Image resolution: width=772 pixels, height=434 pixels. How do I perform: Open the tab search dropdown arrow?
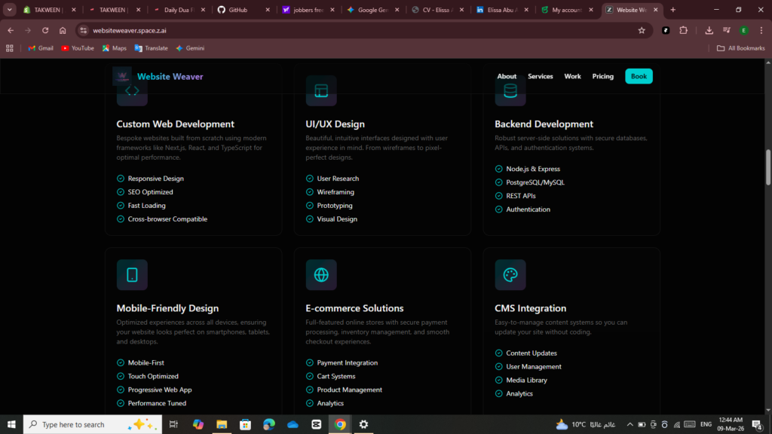[9, 10]
